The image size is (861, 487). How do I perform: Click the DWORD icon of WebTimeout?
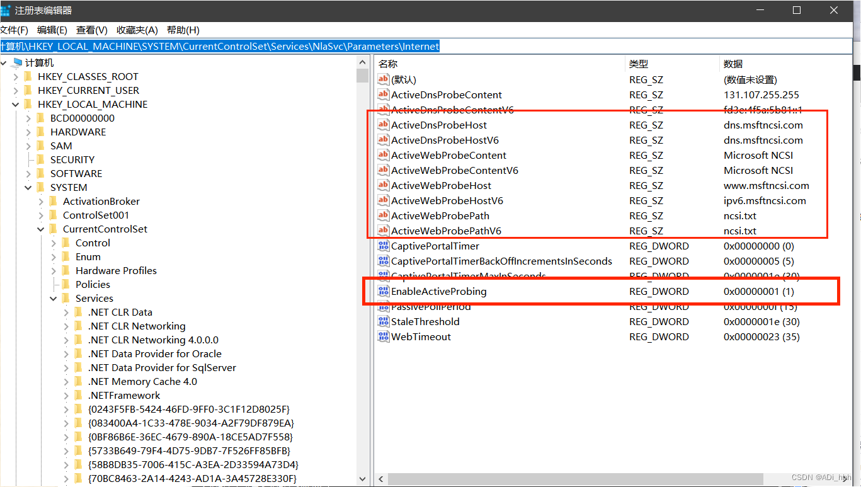(x=384, y=336)
